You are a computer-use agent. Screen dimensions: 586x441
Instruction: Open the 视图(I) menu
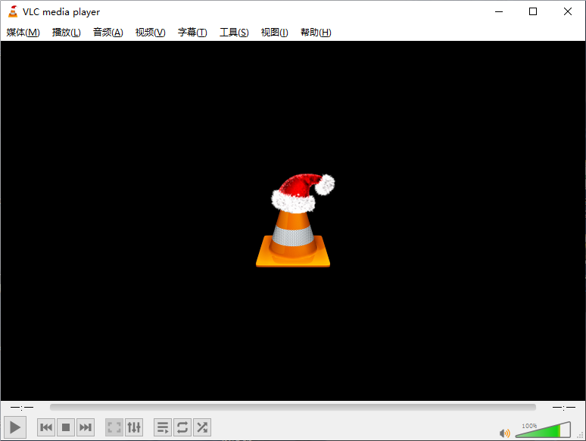274,33
